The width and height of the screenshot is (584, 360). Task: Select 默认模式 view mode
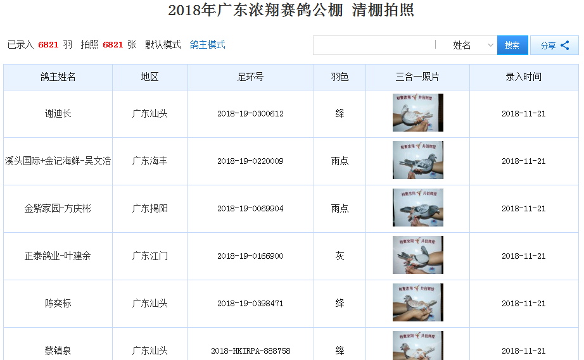tap(163, 45)
